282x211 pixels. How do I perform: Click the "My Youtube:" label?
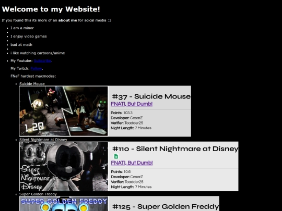click(21, 61)
